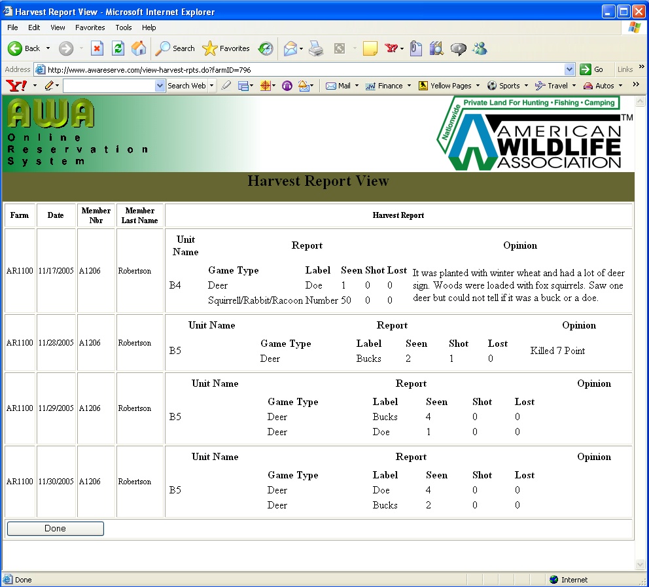Open the Favorites toolbar panel

click(x=226, y=48)
